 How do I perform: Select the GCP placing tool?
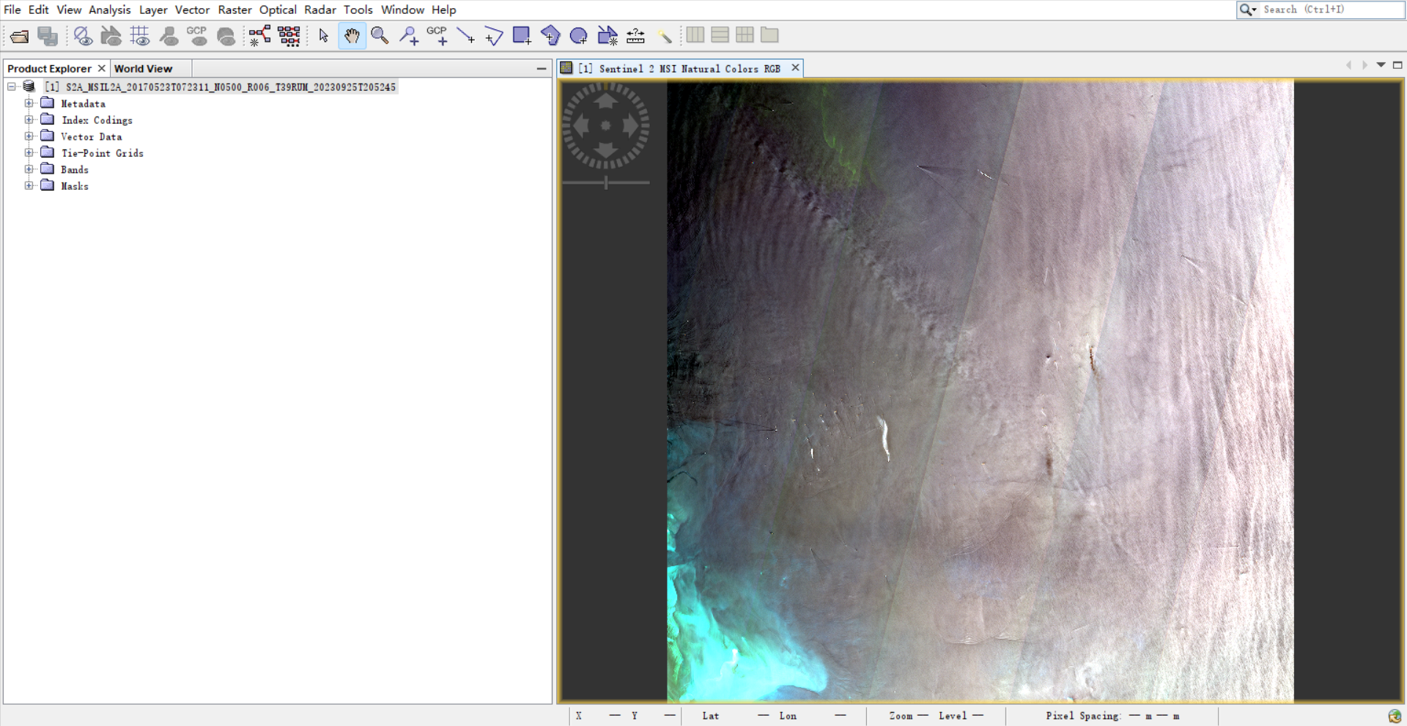(x=437, y=36)
